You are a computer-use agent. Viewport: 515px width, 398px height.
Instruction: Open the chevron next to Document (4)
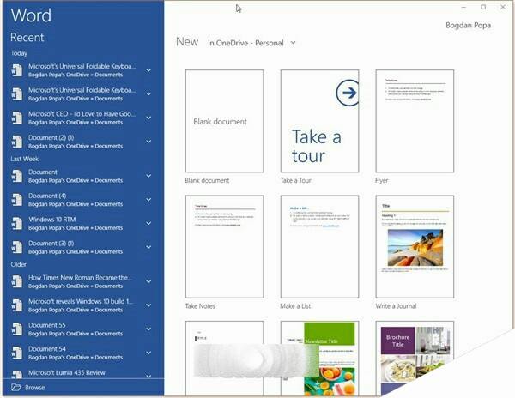[x=148, y=200]
